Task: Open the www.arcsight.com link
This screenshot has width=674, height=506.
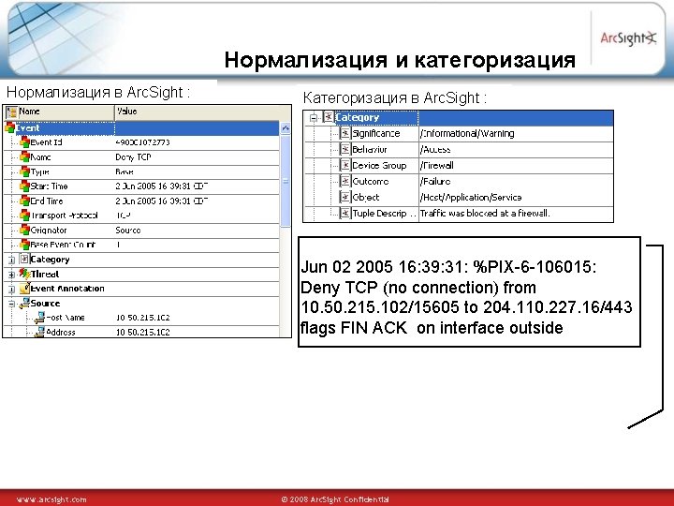Action: [51, 499]
